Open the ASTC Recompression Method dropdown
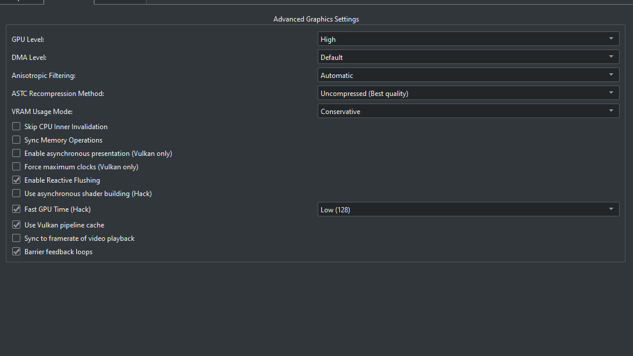Viewport: 633px width, 356px height. (x=468, y=93)
